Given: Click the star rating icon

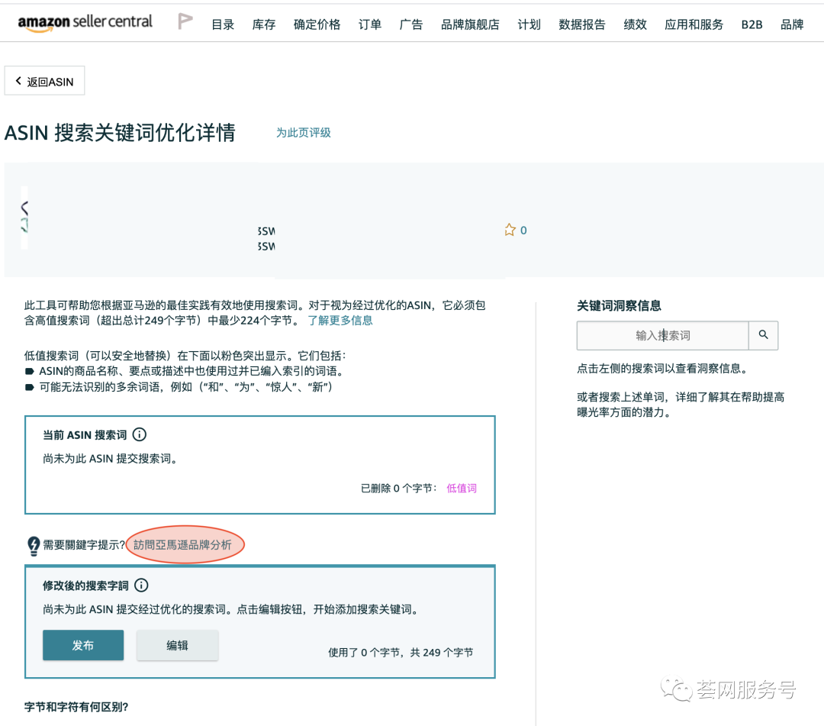Looking at the screenshot, I should tap(510, 230).
